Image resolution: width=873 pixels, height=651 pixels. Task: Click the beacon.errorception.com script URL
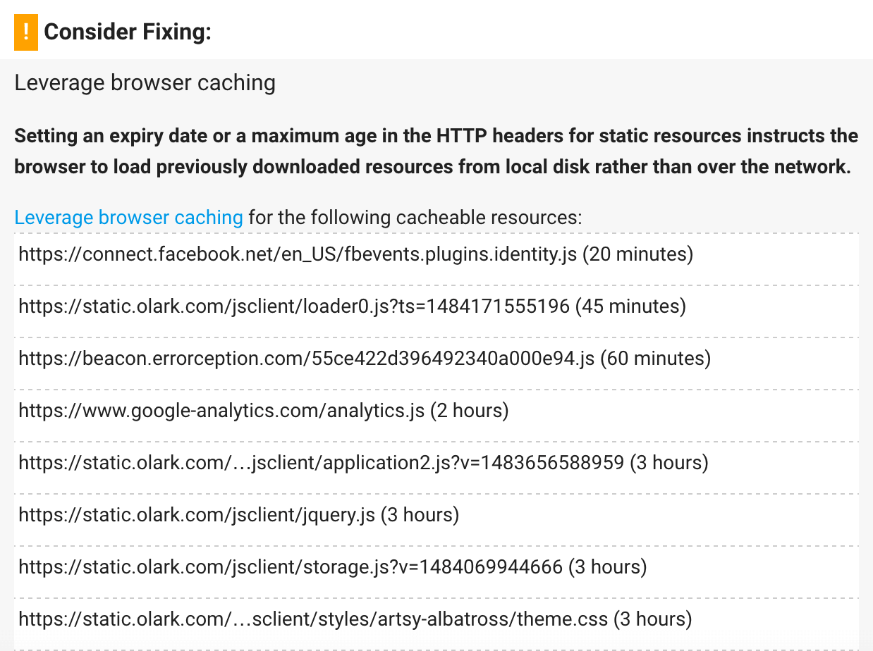point(306,358)
